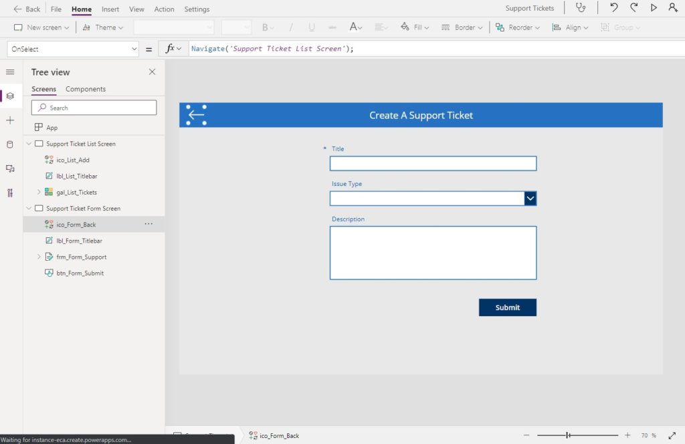The width and height of the screenshot is (685, 444).
Task: Open the Data sources cylinder icon
Action: point(10,144)
